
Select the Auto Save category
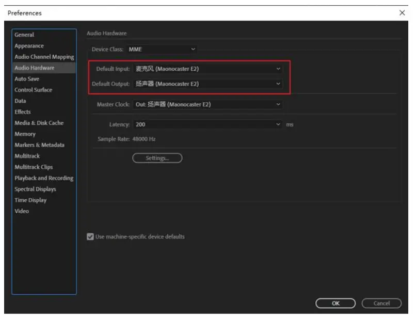pos(27,79)
